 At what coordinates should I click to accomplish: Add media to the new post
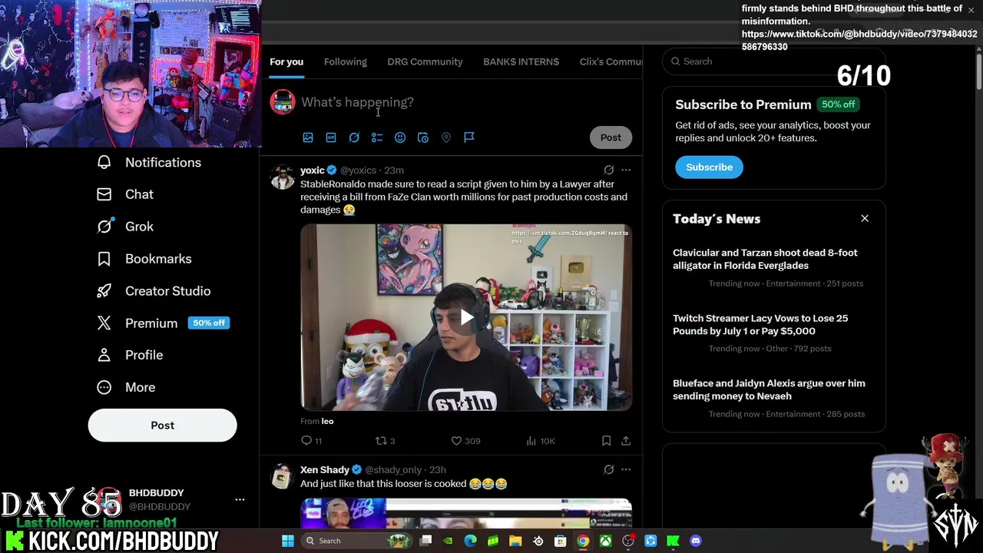pyautogui.click(x=308, y=137)
